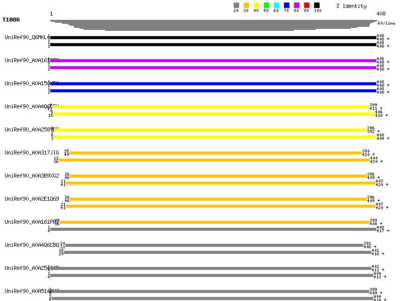The height and width of the screenshot is (301, 402).
Task: Select the upper blue alignment bar
Action: (213, 84)
